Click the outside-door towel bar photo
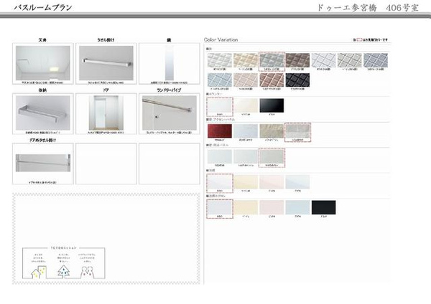 tap(42, 163)
